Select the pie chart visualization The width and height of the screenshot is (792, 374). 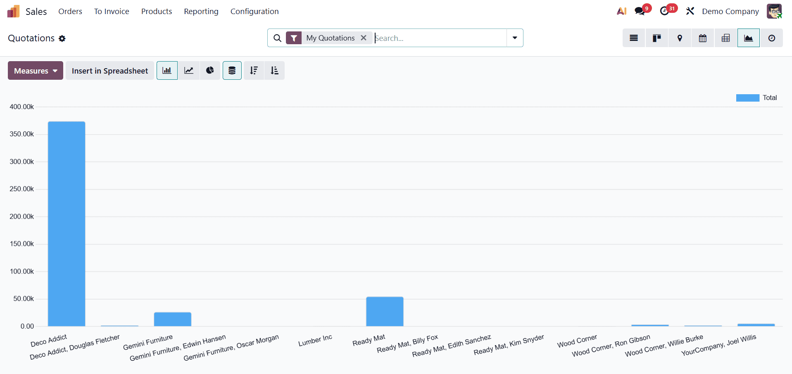click(210, 70)
